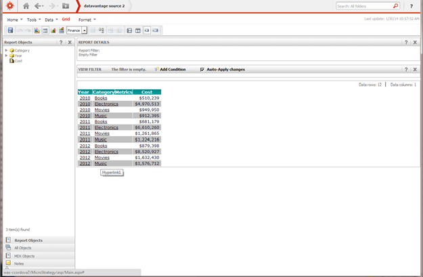
Task: Click the Undo toolbar icon
Action: [x=20, y=30]
